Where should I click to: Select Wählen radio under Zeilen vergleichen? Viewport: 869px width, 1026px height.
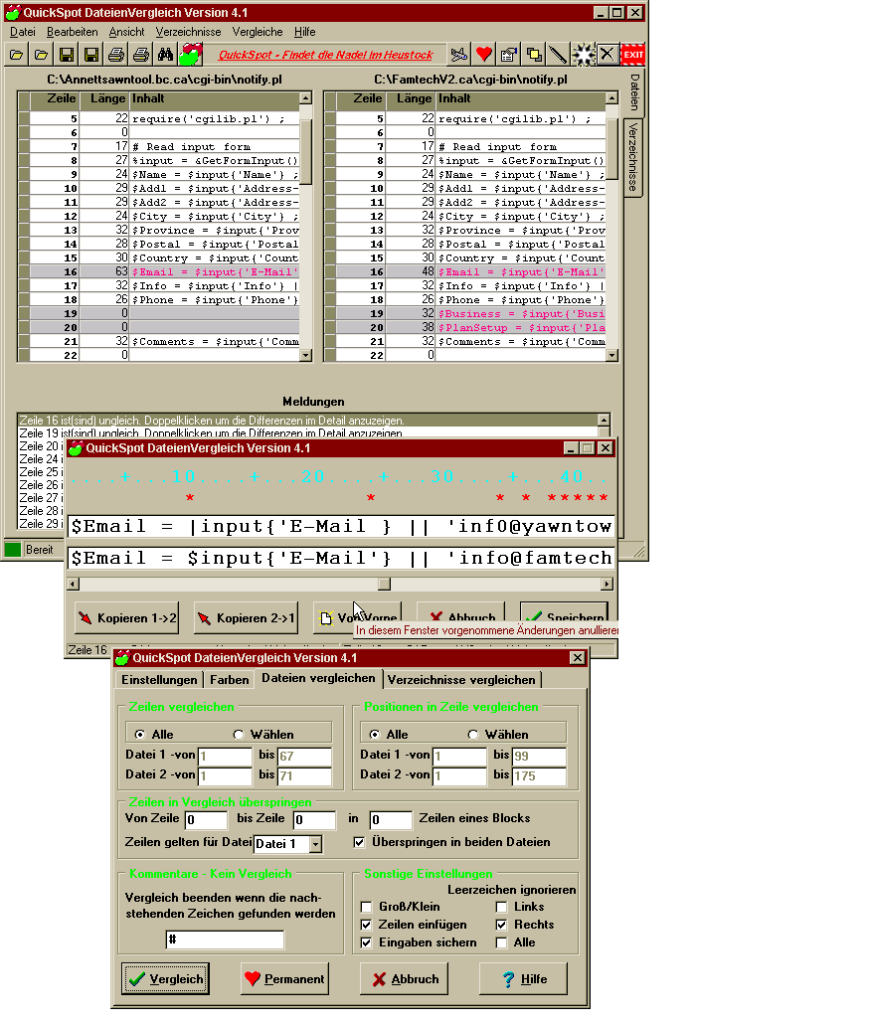pos(239,735)
